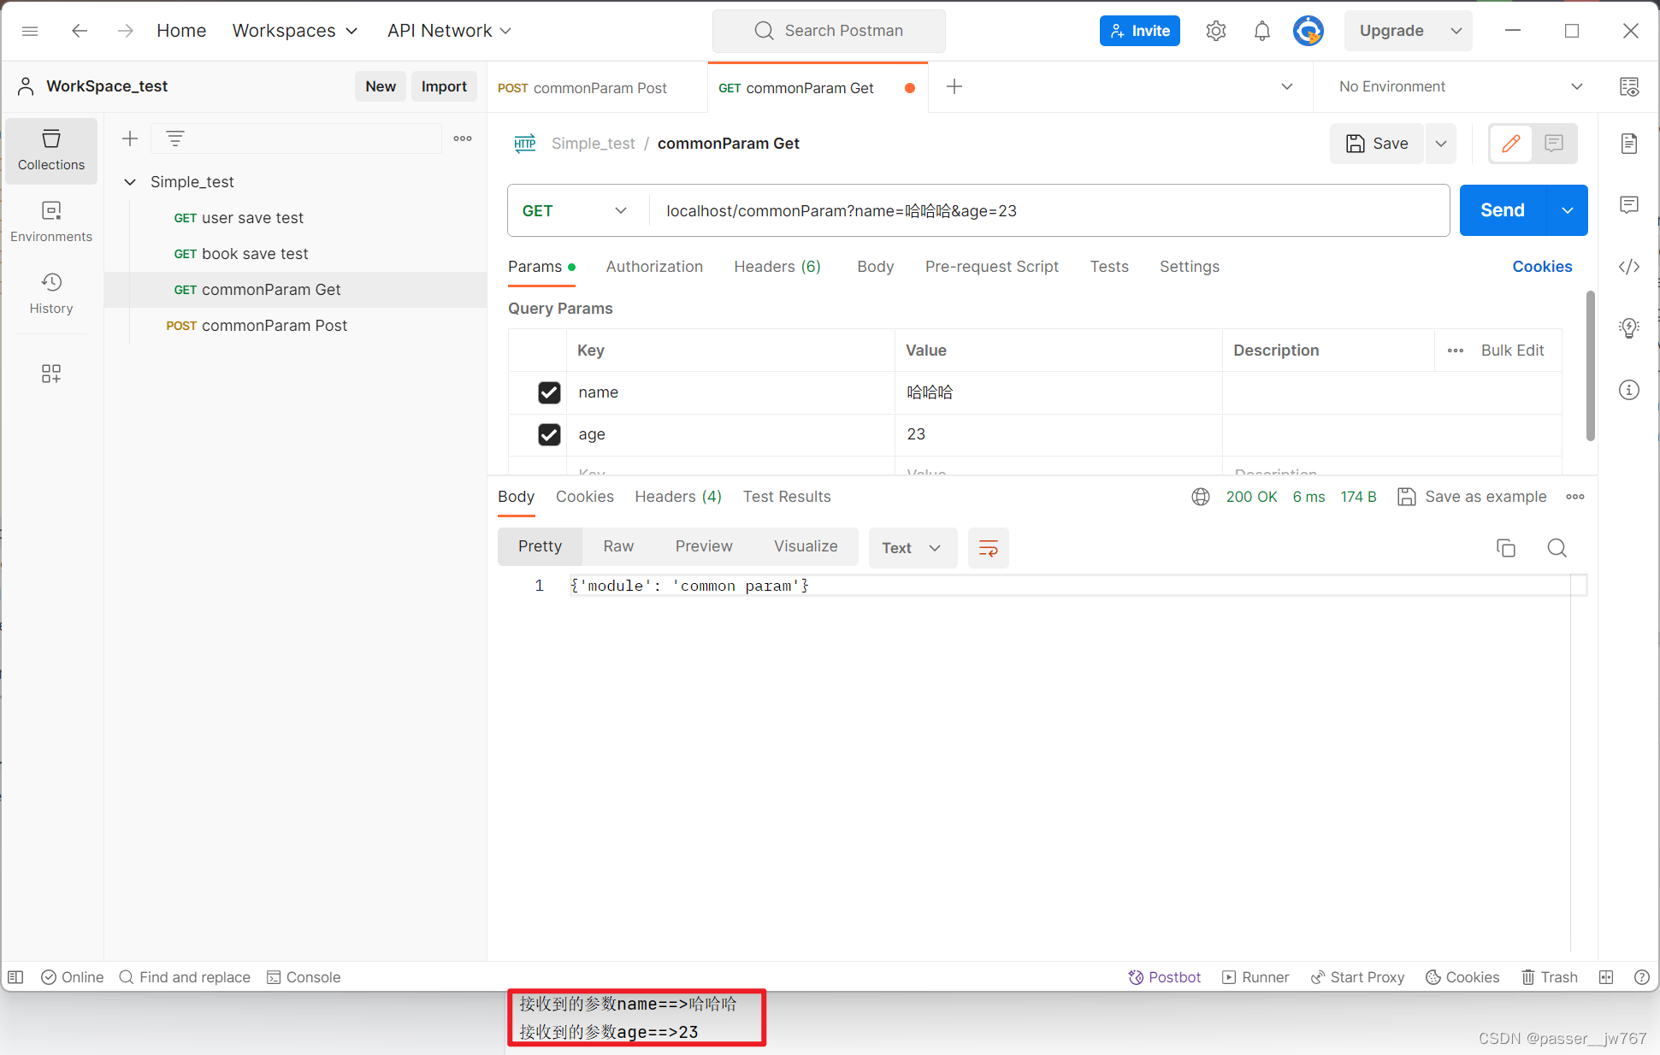Open the network globe icon in the response
The height and width of the screenshot is (1055, 1660).
(x=1201, y=497)
